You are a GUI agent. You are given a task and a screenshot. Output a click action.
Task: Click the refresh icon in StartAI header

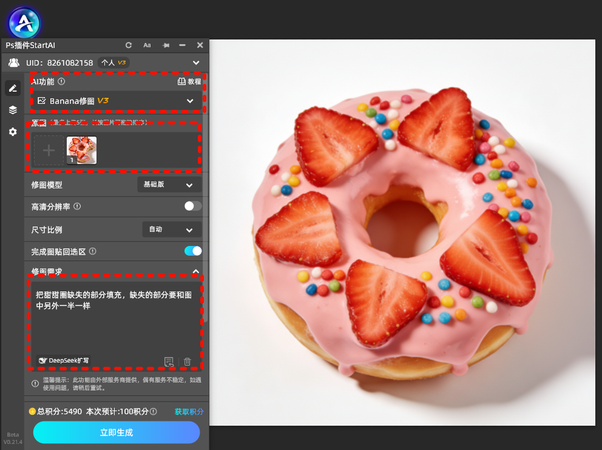tap(129, 46)
